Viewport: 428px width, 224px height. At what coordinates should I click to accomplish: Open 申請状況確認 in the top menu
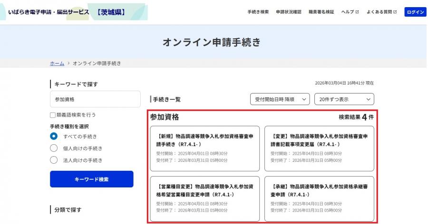(289, 12)
